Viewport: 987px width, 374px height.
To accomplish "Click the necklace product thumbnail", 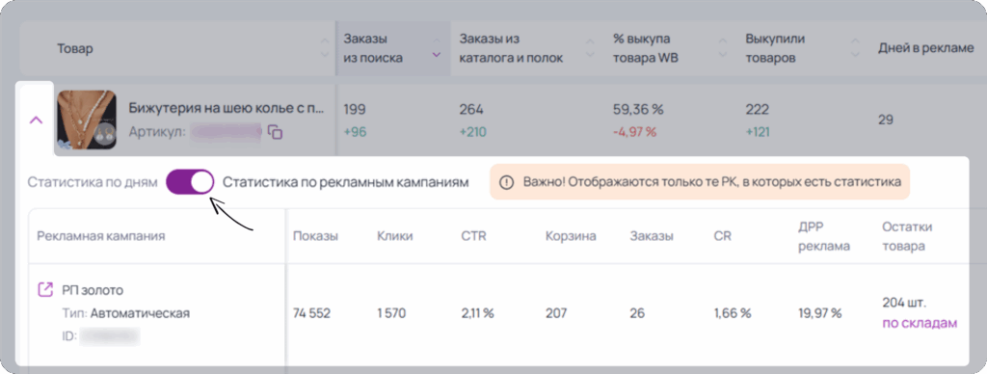I will (x=86, y=120).
